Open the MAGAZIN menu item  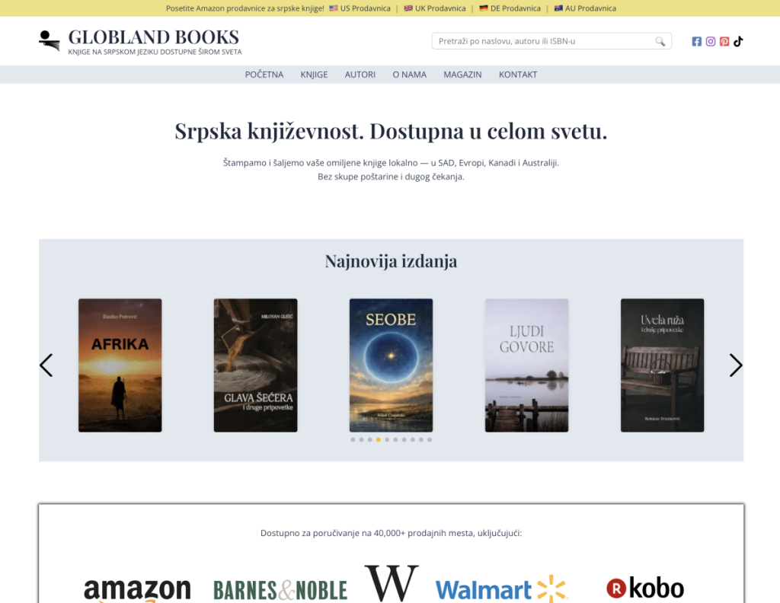462,75
